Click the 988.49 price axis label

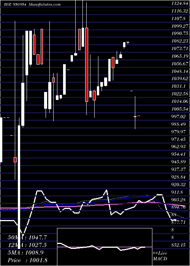pos(178,124)
